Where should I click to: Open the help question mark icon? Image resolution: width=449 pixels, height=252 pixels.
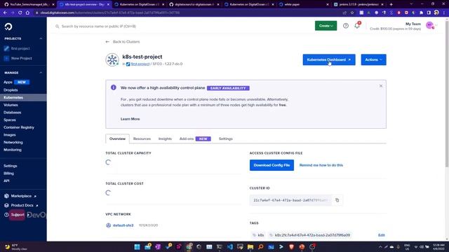pyautogui.click(x=346, y=26)
